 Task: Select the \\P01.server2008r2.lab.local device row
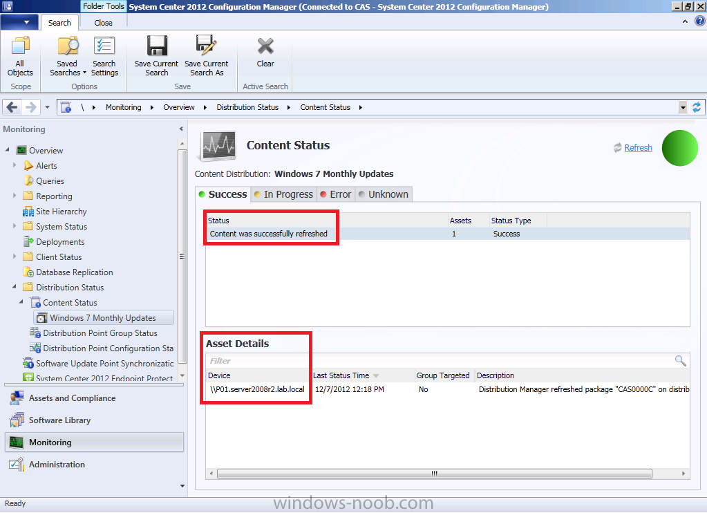point(448,389)
